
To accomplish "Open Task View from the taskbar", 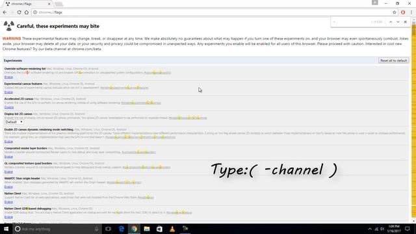I will (x=108, y=229).
